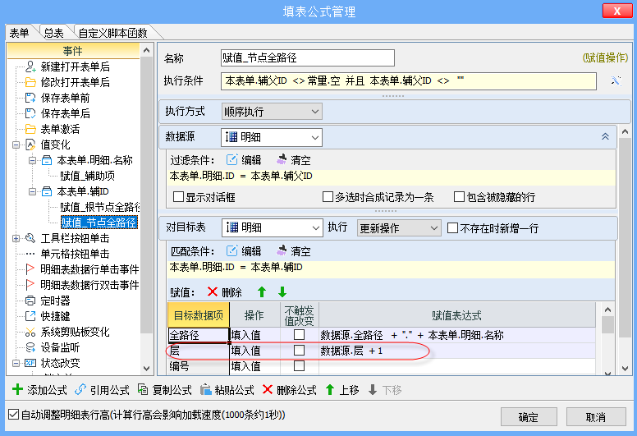Click 删除公式 to delete formula
This screenshot has width=637, height=436.
290,390
